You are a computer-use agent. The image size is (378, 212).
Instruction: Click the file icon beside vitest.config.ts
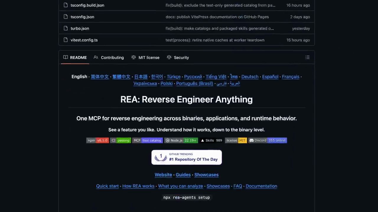[x=66, y=40]
